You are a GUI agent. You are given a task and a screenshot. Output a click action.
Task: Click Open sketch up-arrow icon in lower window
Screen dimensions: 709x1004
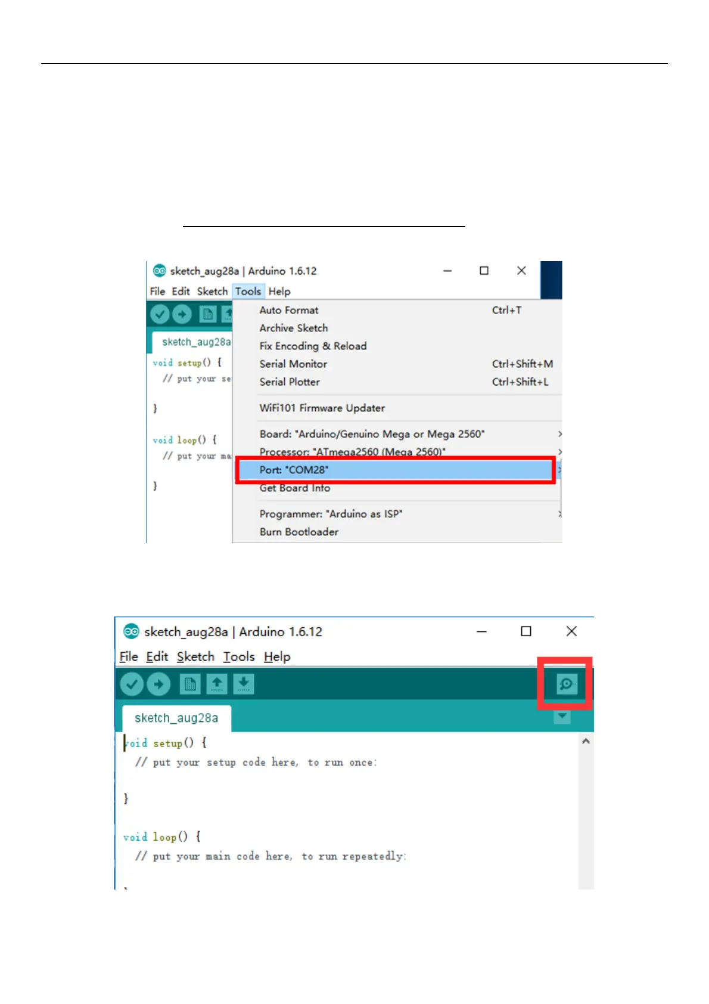[217, 684]
